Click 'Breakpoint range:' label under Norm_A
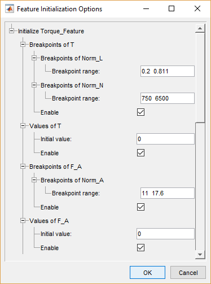This screenshot has height=284, width=211. [x=76, y=193]
